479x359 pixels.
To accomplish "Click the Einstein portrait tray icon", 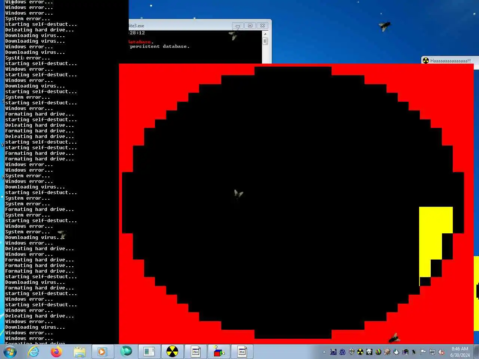I will [369, 352].
